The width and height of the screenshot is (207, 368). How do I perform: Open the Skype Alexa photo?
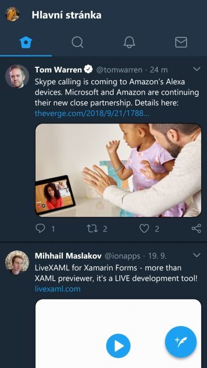[118, 170]
